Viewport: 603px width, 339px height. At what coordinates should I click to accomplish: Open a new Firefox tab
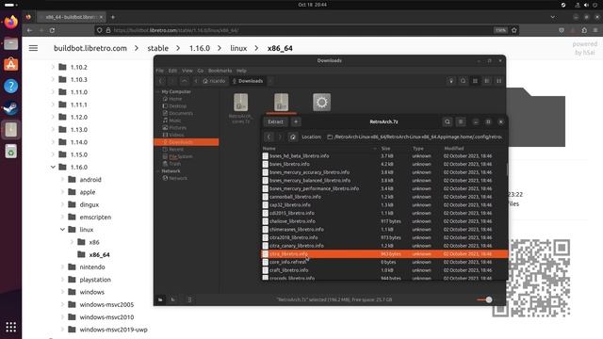113,17
